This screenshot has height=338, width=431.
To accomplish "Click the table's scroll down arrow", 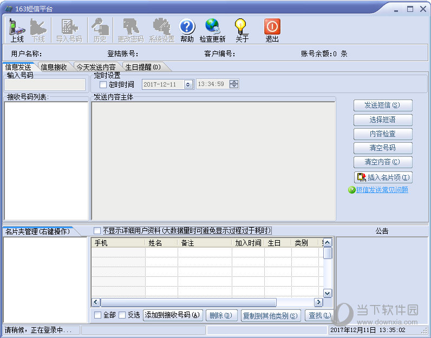I will (327, 293).
